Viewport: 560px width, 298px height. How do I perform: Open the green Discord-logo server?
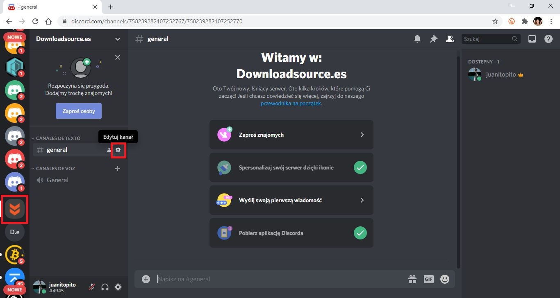(x=15, y=90)
